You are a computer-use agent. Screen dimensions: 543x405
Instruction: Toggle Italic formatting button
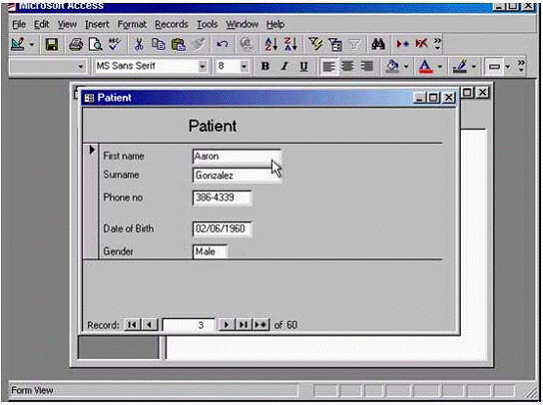pos(285,66)
